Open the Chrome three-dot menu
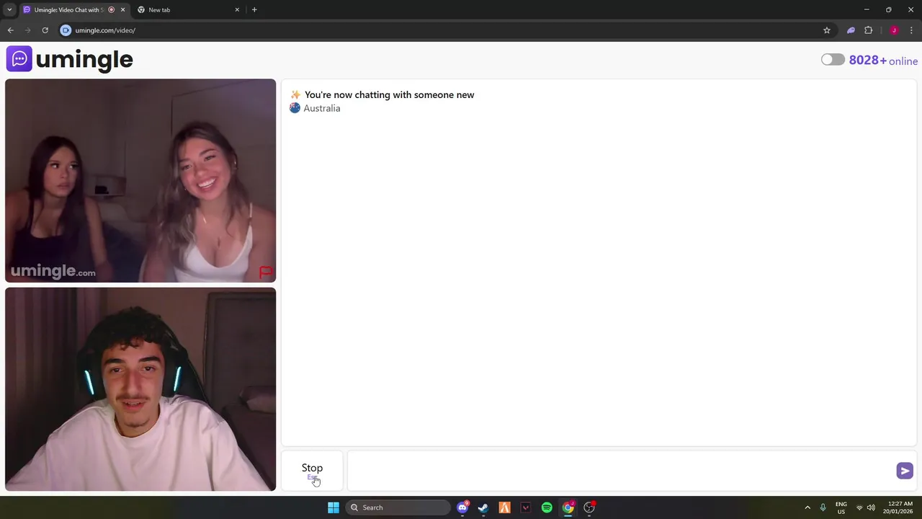Screen dimensions: 922x519 pos(911,30)
